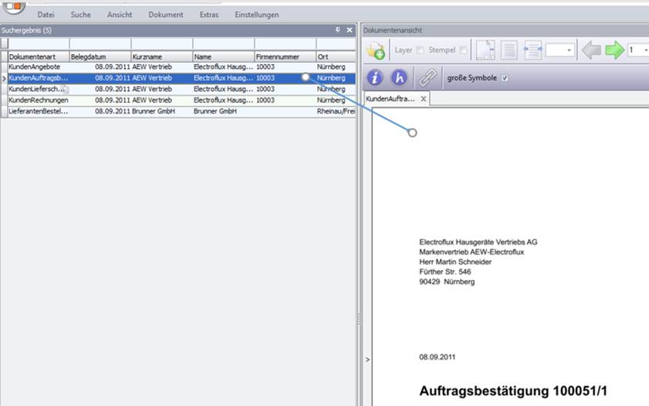Click the Rheinau/Frei Ort cell

click(x=336, y=111)
